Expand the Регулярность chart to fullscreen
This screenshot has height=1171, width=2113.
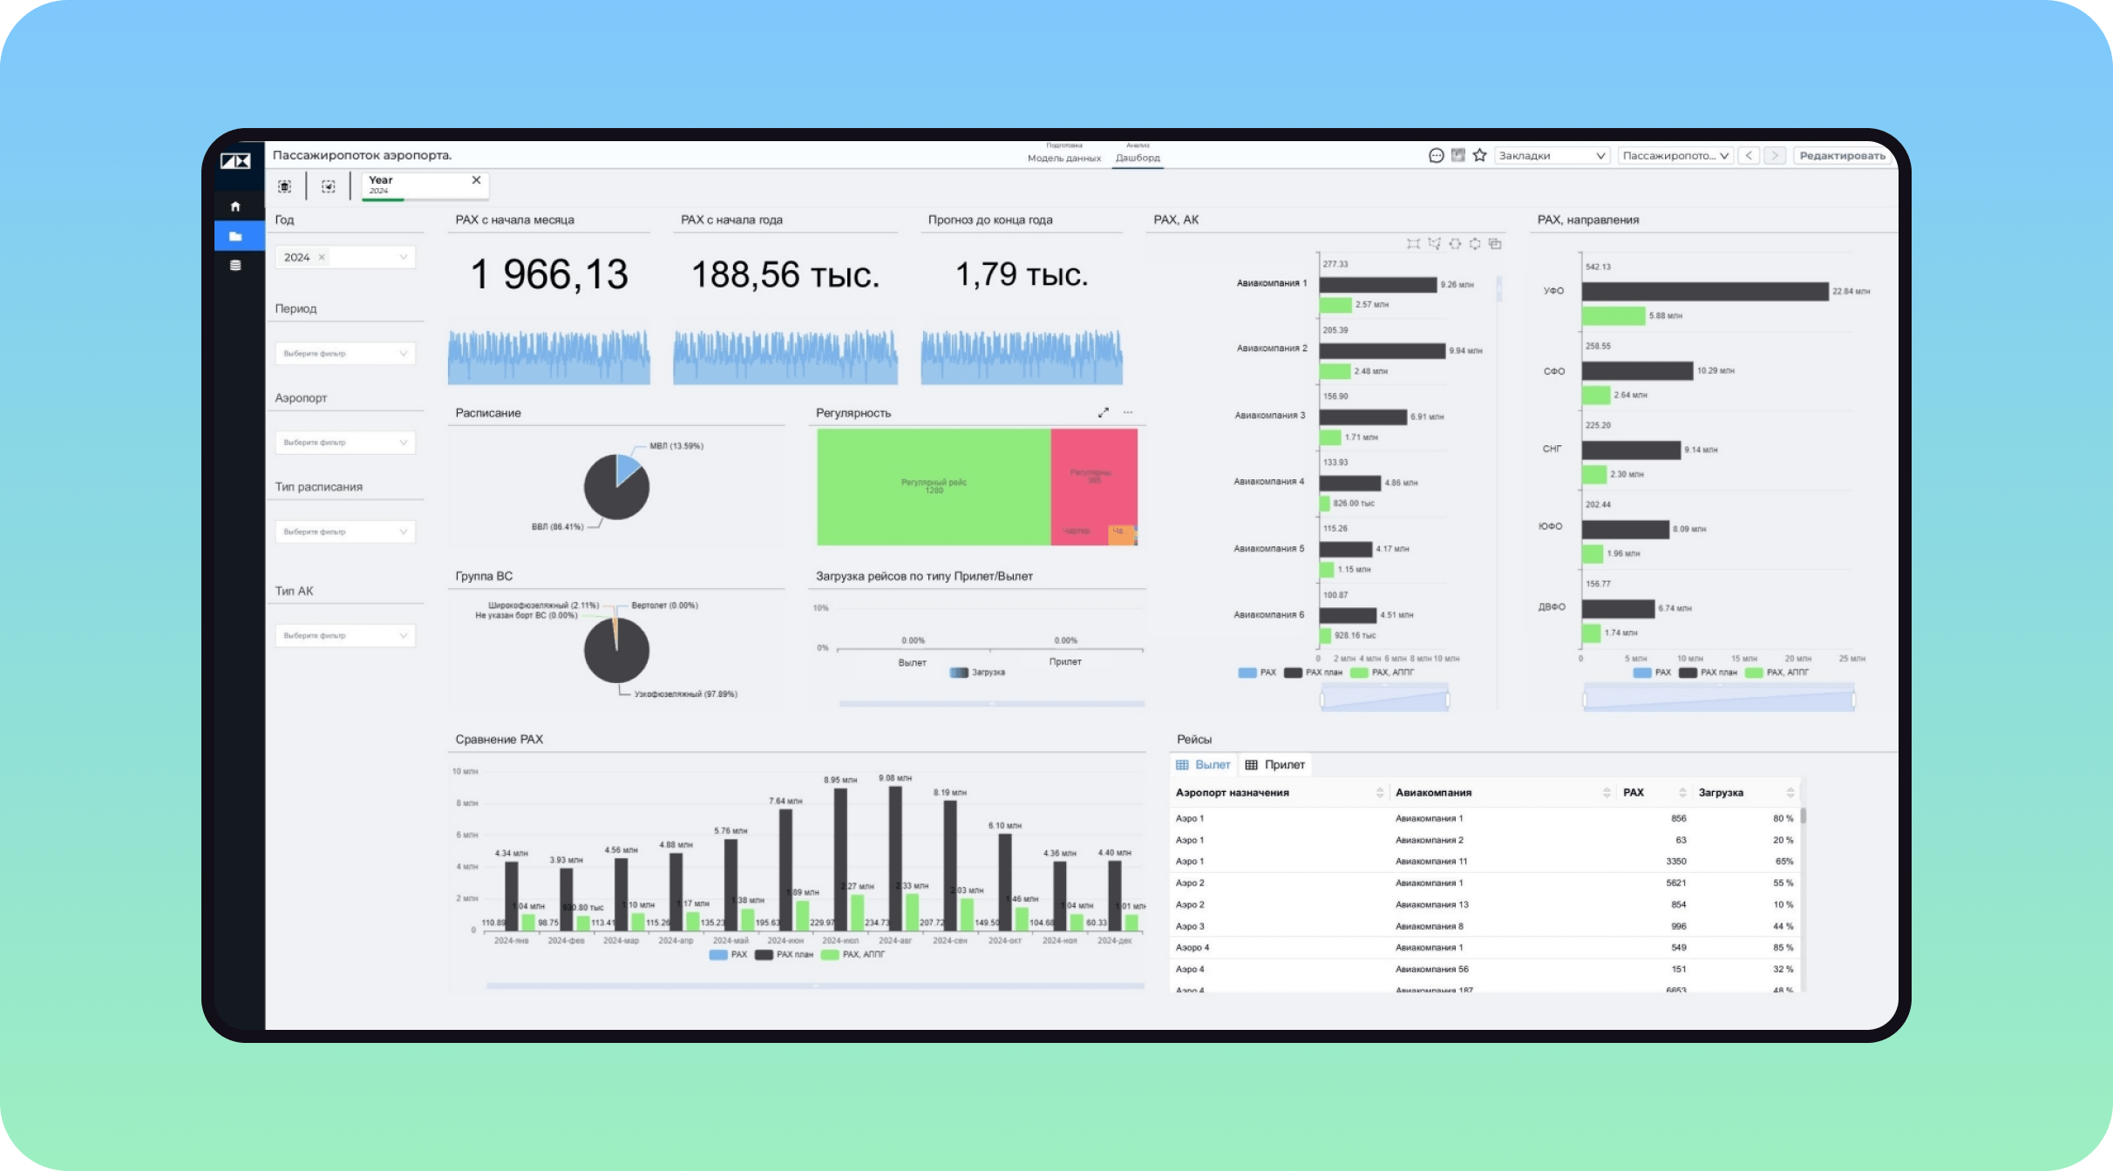coord(1103,413)
